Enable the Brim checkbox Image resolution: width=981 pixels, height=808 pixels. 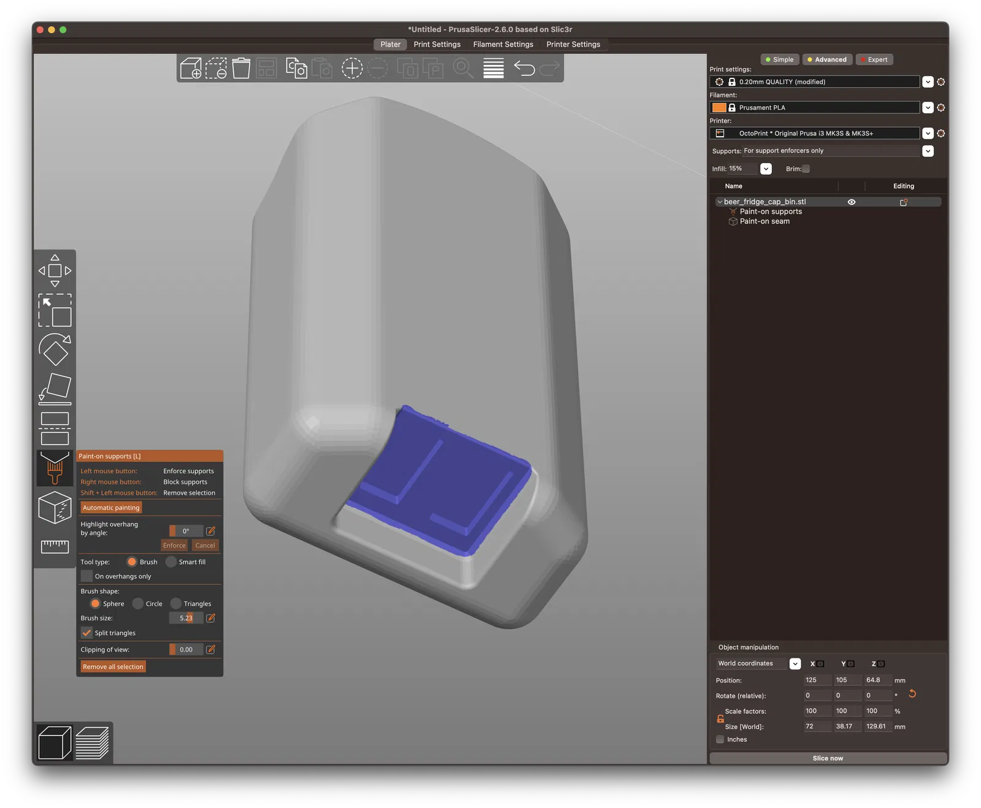[806, 169]
